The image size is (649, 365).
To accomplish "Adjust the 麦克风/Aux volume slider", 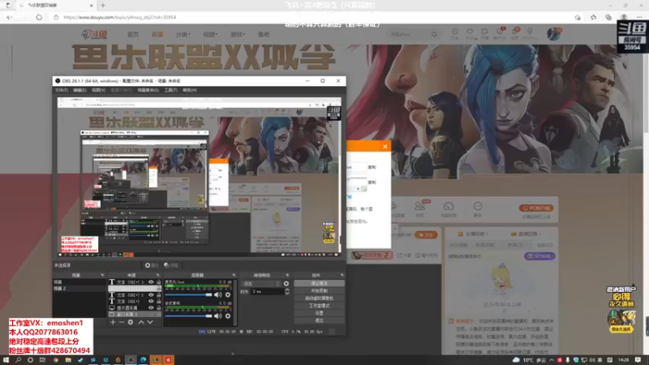I will (x=188, y=294).
